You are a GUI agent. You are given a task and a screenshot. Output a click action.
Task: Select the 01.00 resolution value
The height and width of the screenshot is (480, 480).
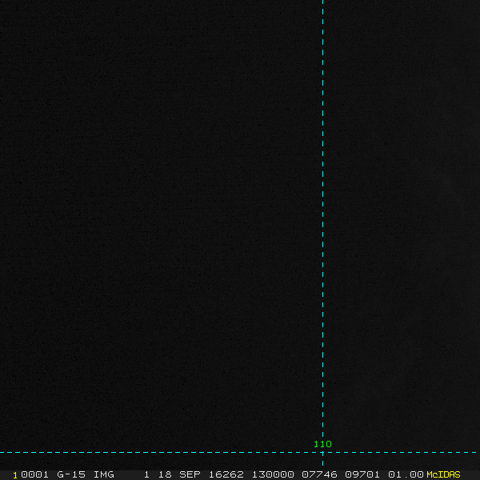pos(406,474)
